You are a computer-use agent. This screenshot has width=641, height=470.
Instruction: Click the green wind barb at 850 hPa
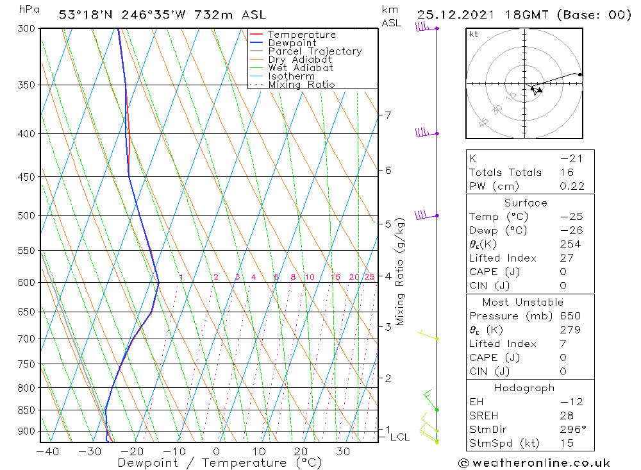pos(431,399)
